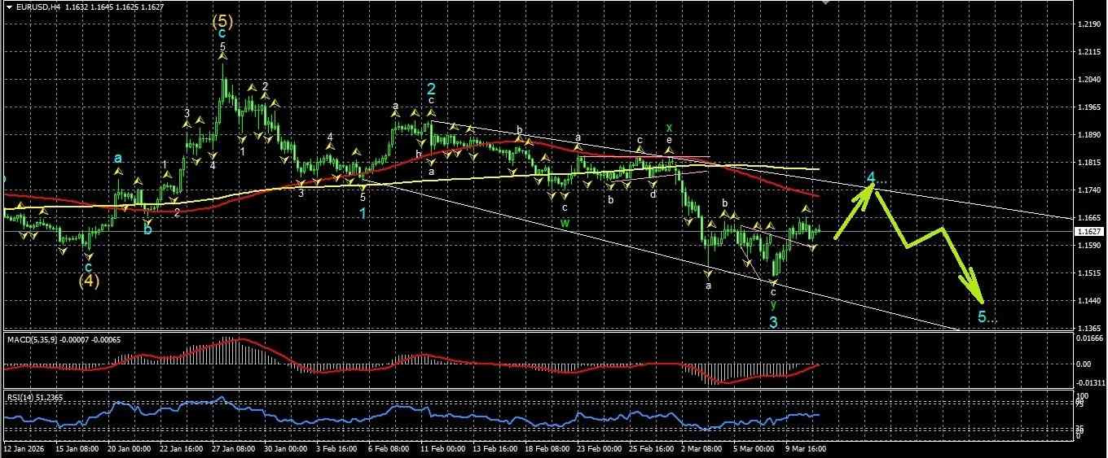Image resolution: width=1108 pixels, height=458 pixels.
Task: Click the orange (5) wave label
Action: click(222, 22)
